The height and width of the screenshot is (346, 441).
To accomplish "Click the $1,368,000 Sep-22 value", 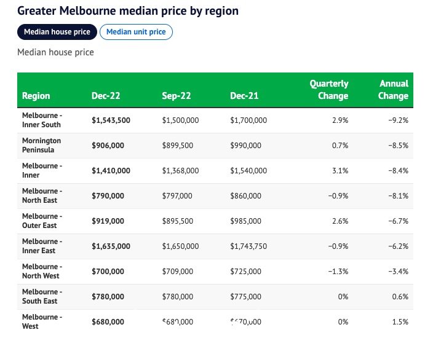I will click(x=180, y=171).
